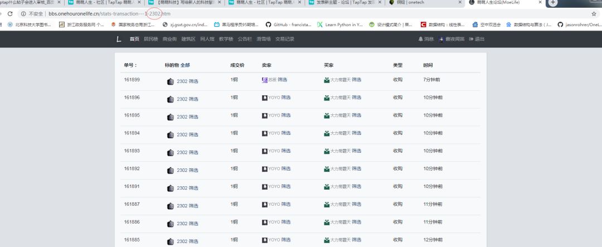Click 全部 link beside 标的物 header
This screenshot has width=602, height=247.
point(185,65)
